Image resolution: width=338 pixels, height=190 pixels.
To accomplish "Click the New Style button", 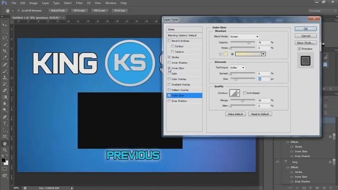I will 306,43.
